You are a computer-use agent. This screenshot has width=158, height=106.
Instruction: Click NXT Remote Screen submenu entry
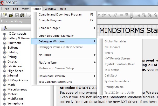click(x=119, y=58)
